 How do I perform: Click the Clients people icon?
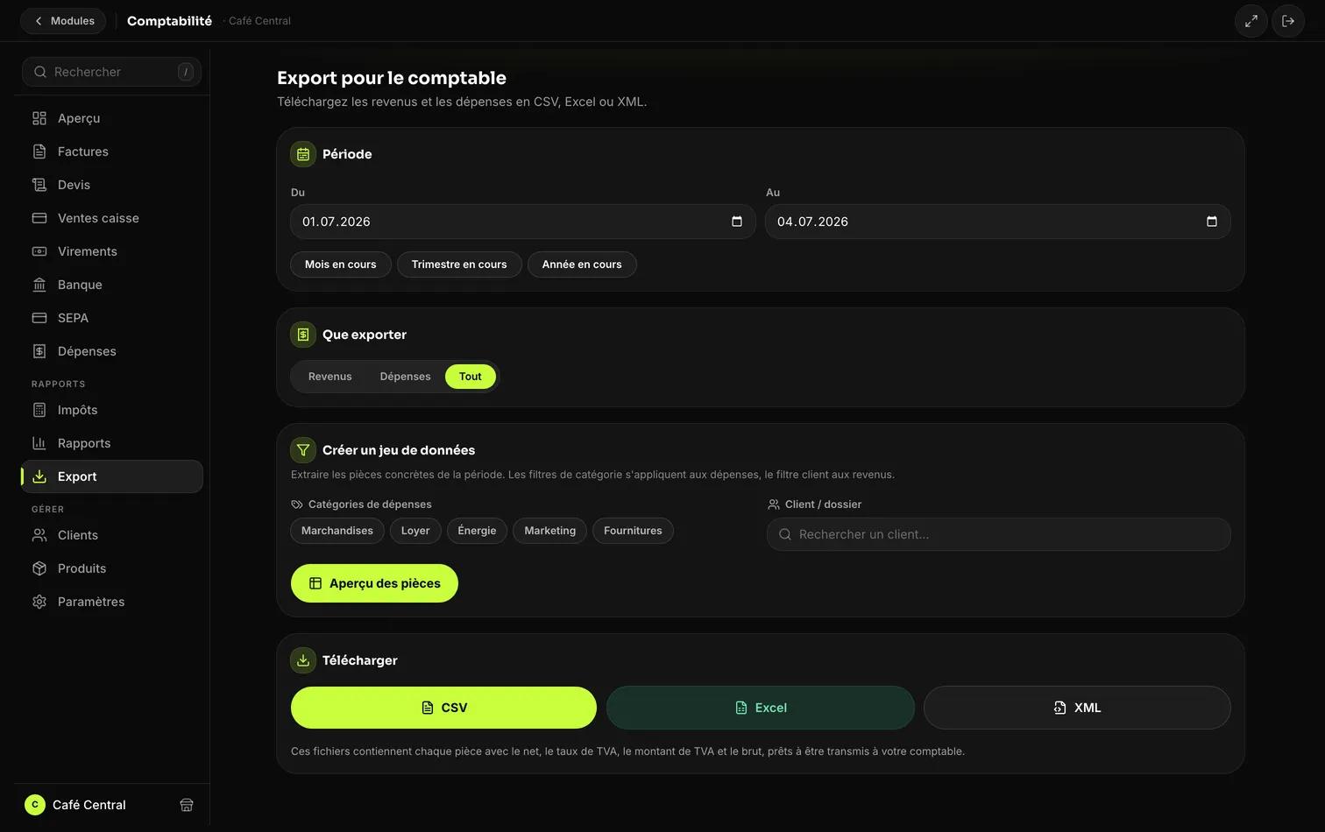tap(39, 535)
